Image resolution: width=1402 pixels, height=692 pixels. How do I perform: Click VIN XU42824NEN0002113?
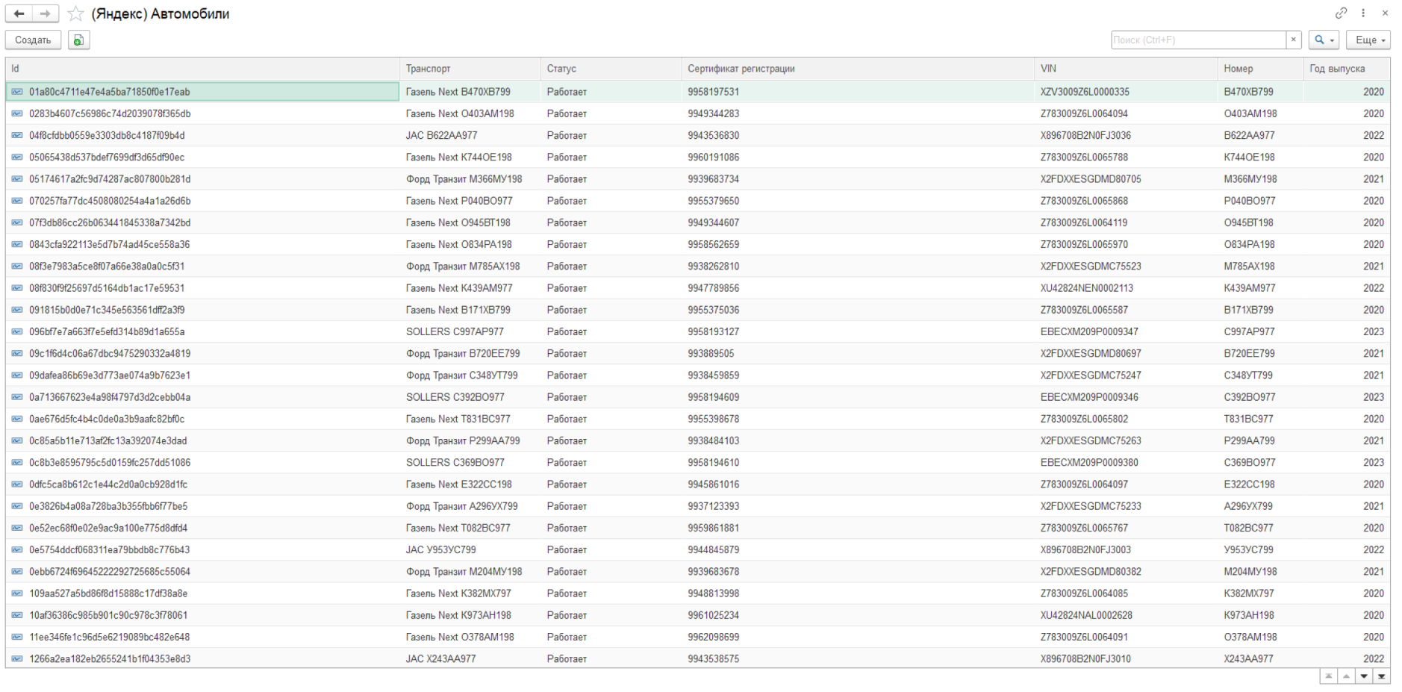click(x=1086, y=288)
